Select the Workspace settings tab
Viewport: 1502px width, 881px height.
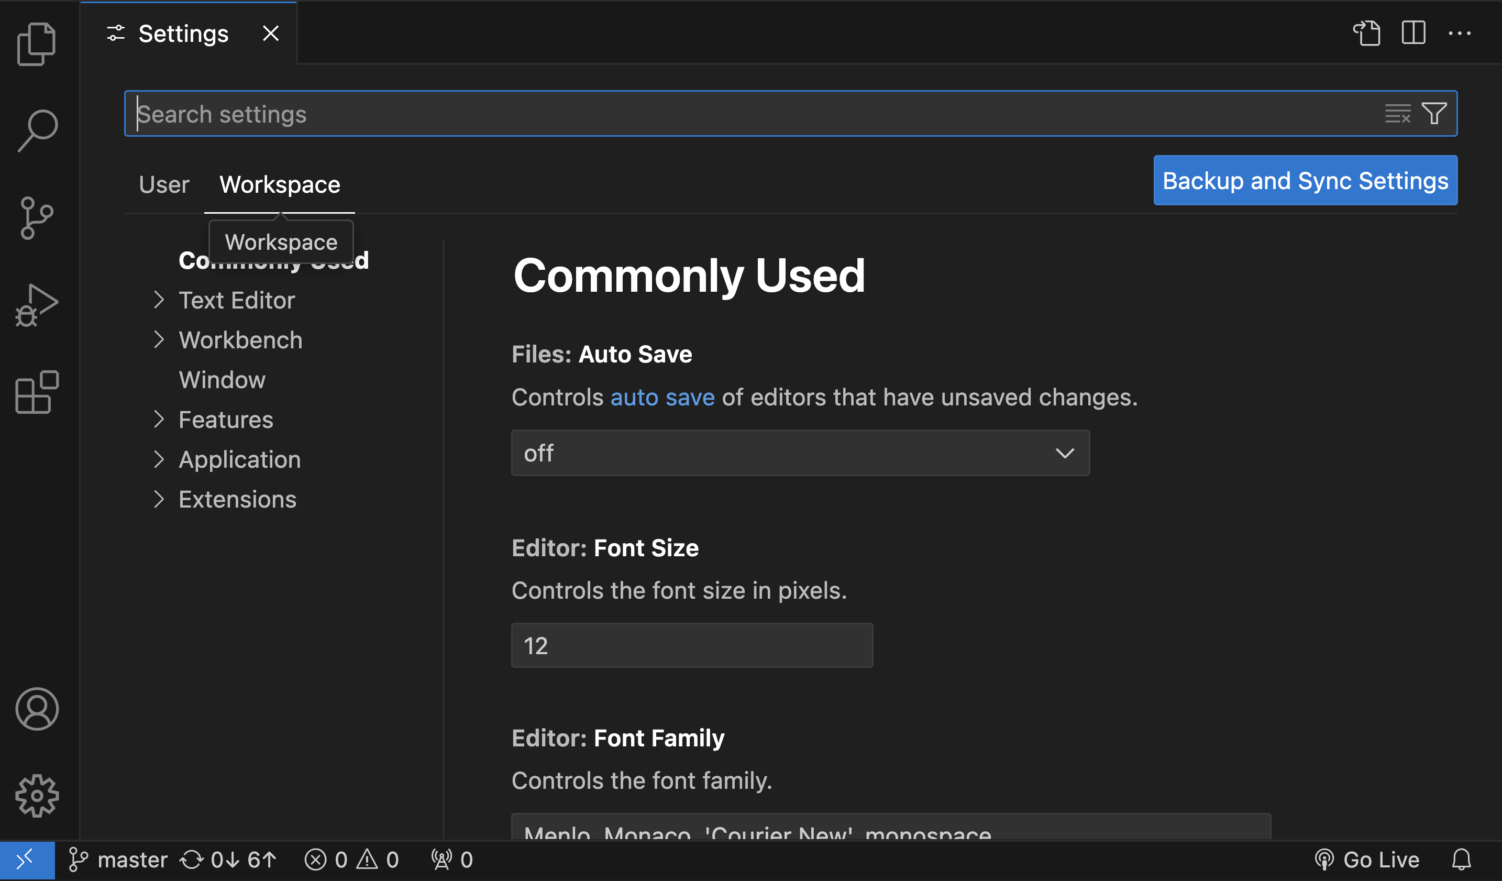pyautogui.click(x=280, y=184)
